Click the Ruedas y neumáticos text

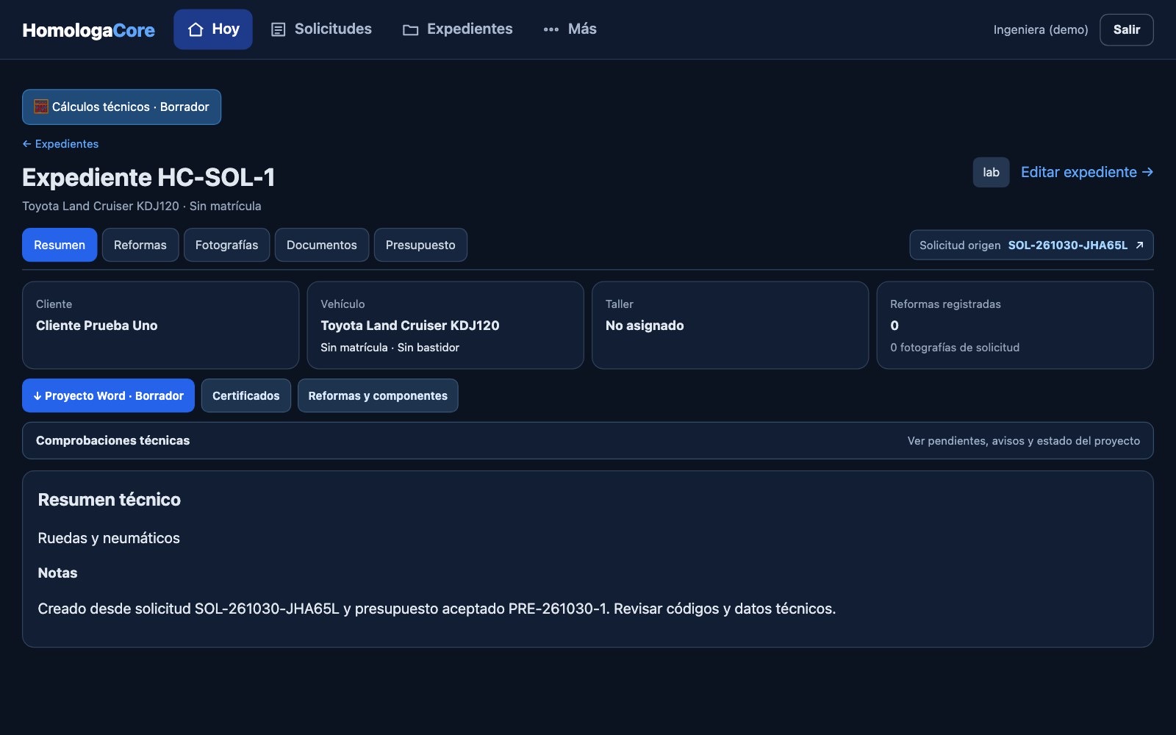pyautogui.click(x=109, y=538)
